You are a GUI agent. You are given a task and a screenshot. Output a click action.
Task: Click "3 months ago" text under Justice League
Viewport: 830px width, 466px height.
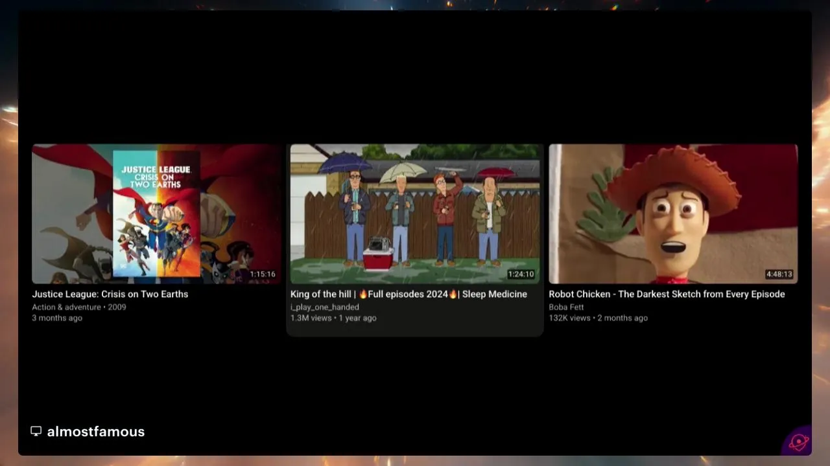tap(57, 318)
